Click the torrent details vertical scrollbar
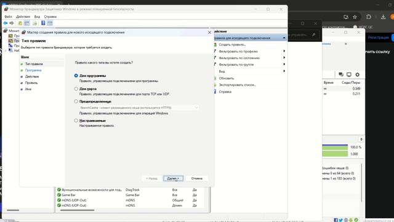 click(362, 183)
